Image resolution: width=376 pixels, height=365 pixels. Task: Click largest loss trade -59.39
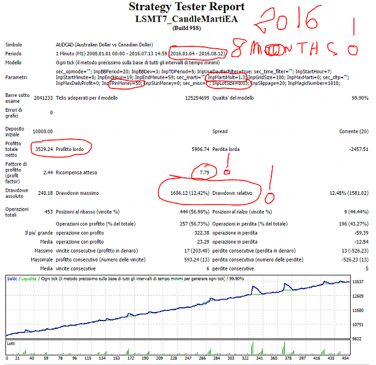tap(362, 233)
